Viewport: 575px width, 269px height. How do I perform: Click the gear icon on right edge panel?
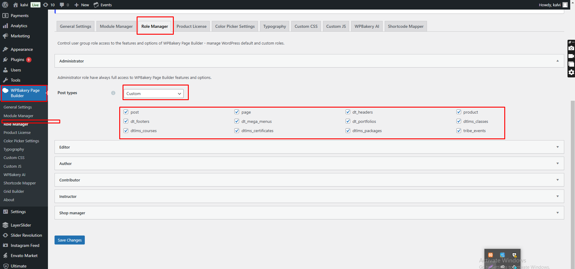pyautogui.click(x=571, y=72)
